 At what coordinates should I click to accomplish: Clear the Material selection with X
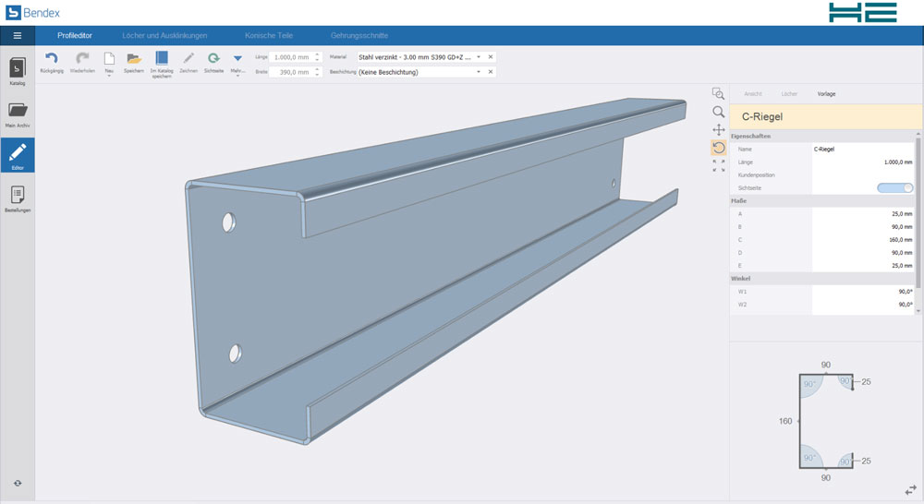[491, 57]
